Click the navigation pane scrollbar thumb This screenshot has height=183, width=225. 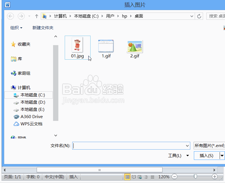tap(56, 83)
